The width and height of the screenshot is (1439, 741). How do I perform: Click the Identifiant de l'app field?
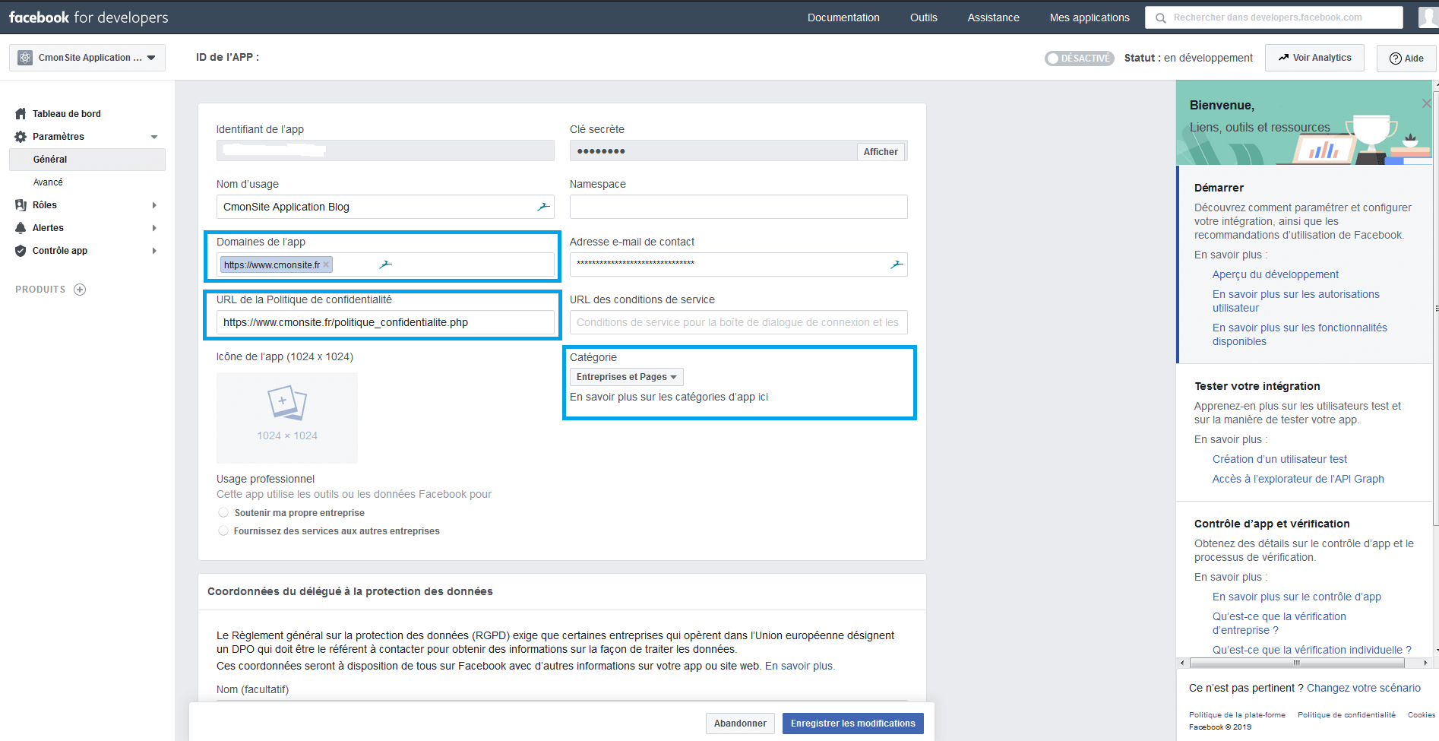(385, 150)
